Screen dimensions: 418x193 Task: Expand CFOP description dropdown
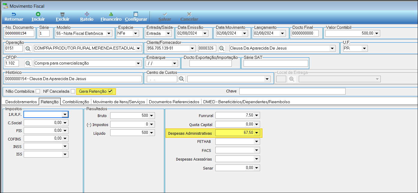pos(138,63)
